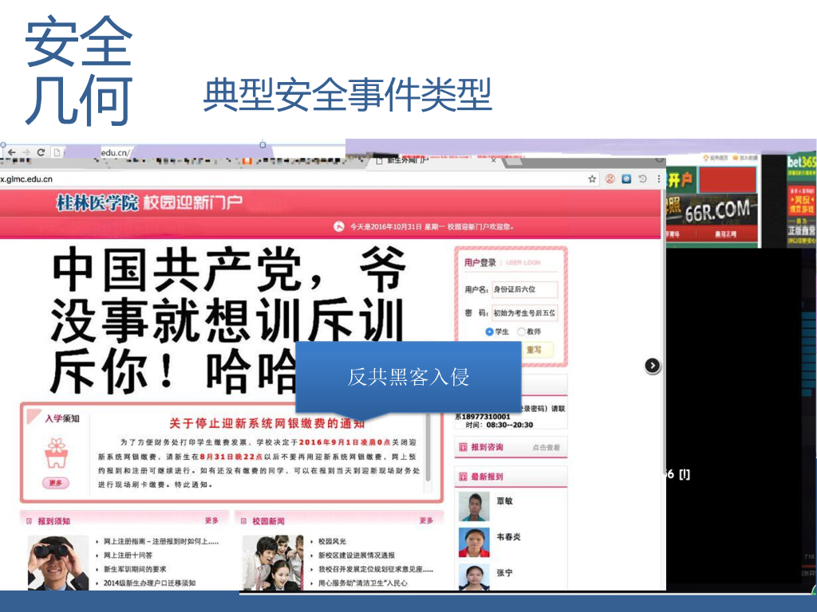The image size is (817, 612).
Task: Click the name 张宁
Action: (x=504, y=572)
